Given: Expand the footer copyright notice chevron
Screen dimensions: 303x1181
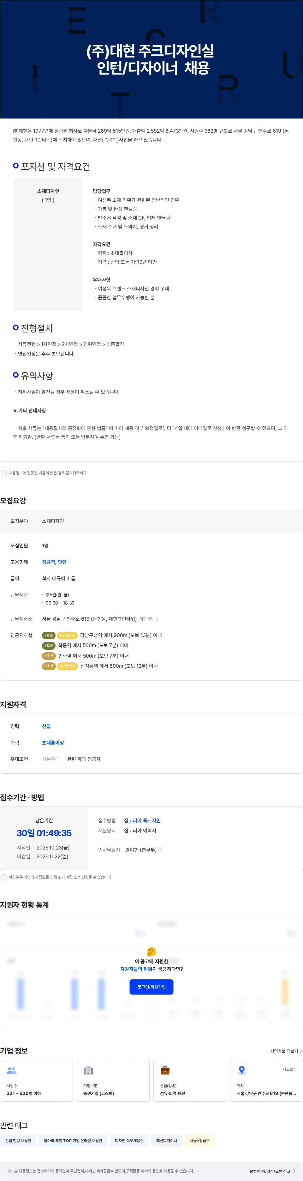Looking at the screenshot, I should pyautogui.click(x=198, y=1171).
